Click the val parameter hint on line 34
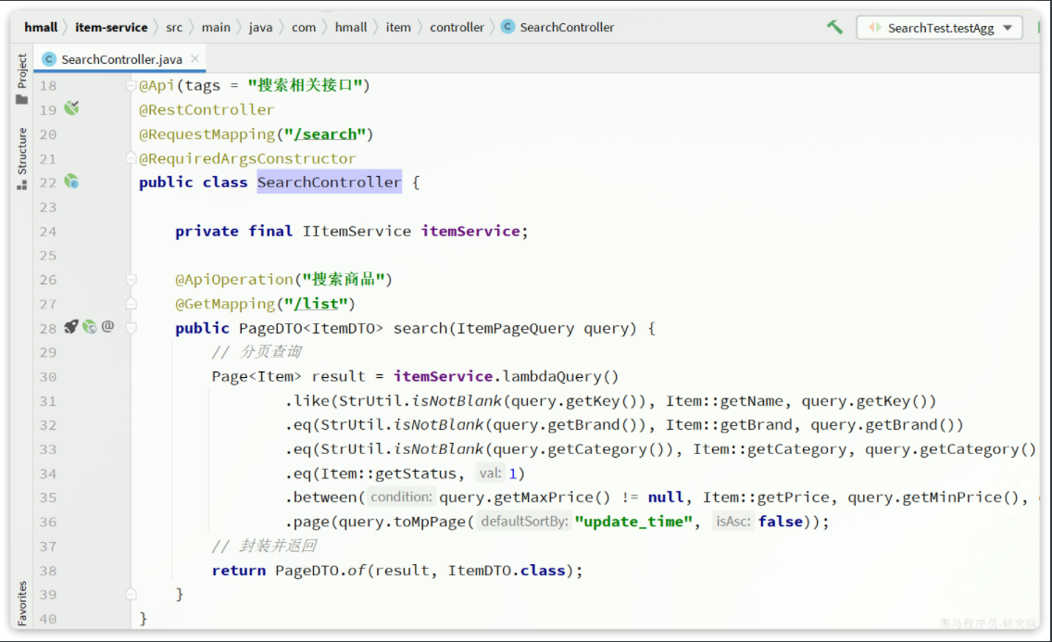This screenshot has height=642, width=1052. tap(490, 473)
